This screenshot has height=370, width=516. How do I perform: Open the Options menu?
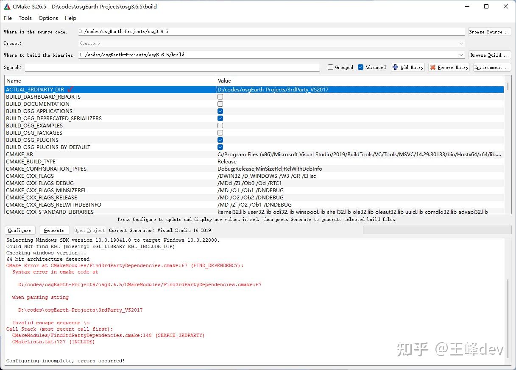click(x=48, y=18)
